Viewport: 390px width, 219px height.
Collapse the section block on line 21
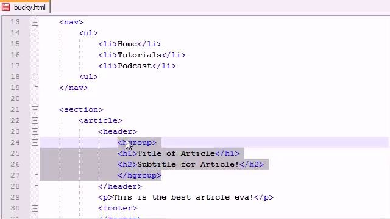(35, 109)
